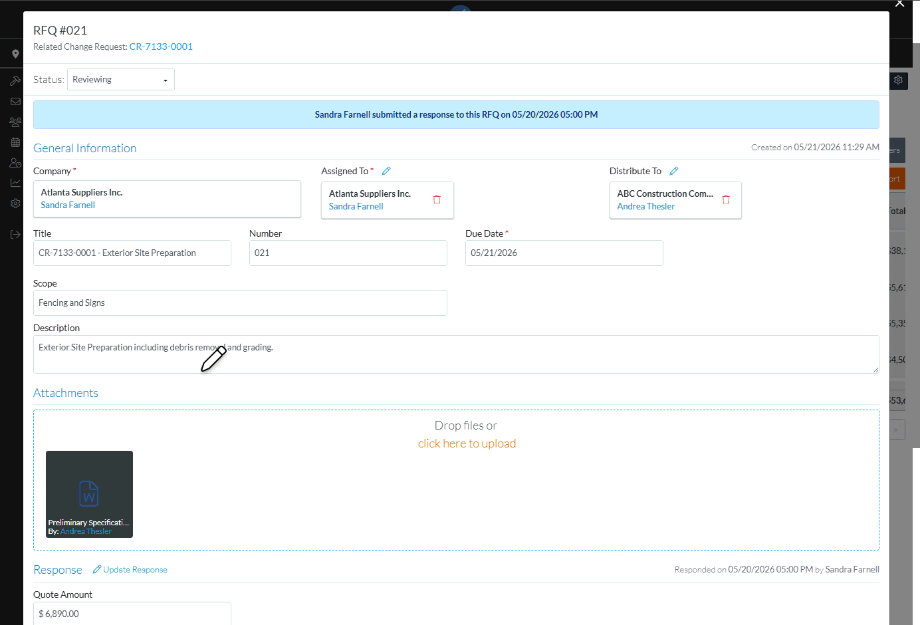
Task: Click the Number field showing 021
Action: pyautogui.click(x=348, y=253)
